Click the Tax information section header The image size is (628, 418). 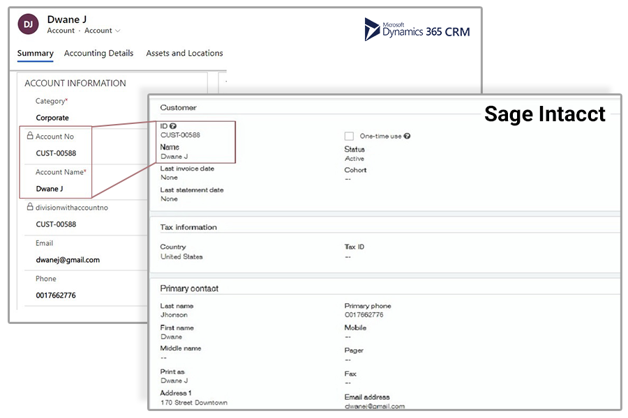coord(188,227)
